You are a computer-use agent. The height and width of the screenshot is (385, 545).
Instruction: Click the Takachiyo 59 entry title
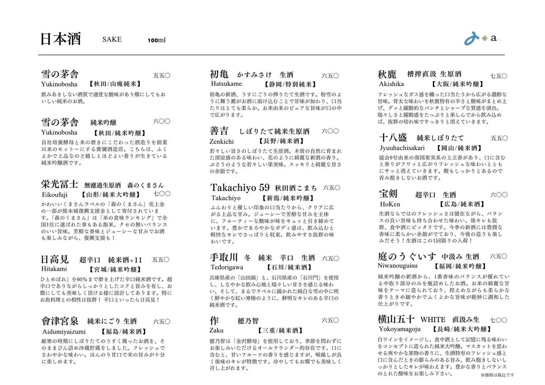pyautogui.click(x=240, y=188)
